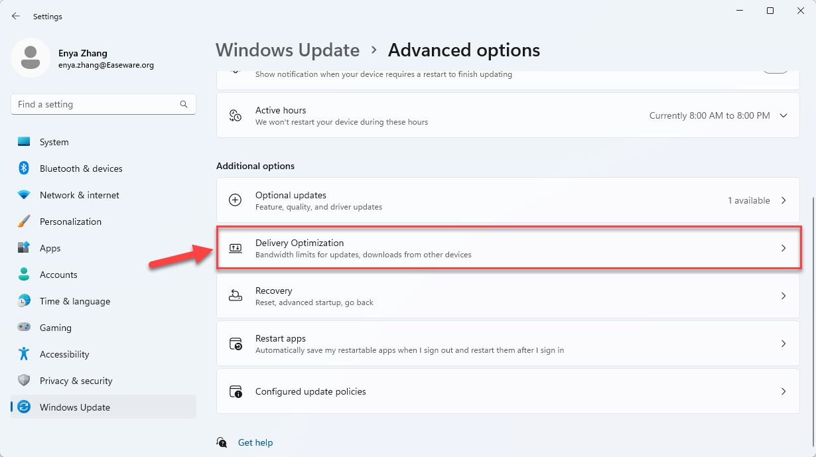
Task: Open the Apps settings page
Action: click(x=103, y=248)
